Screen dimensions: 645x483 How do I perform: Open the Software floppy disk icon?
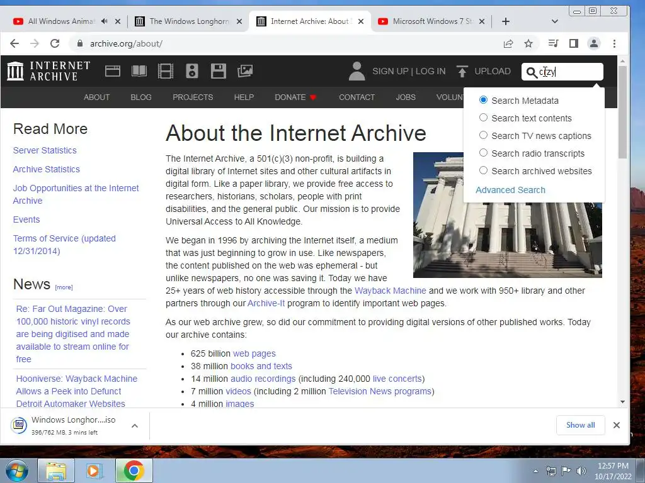coord(218,71)
